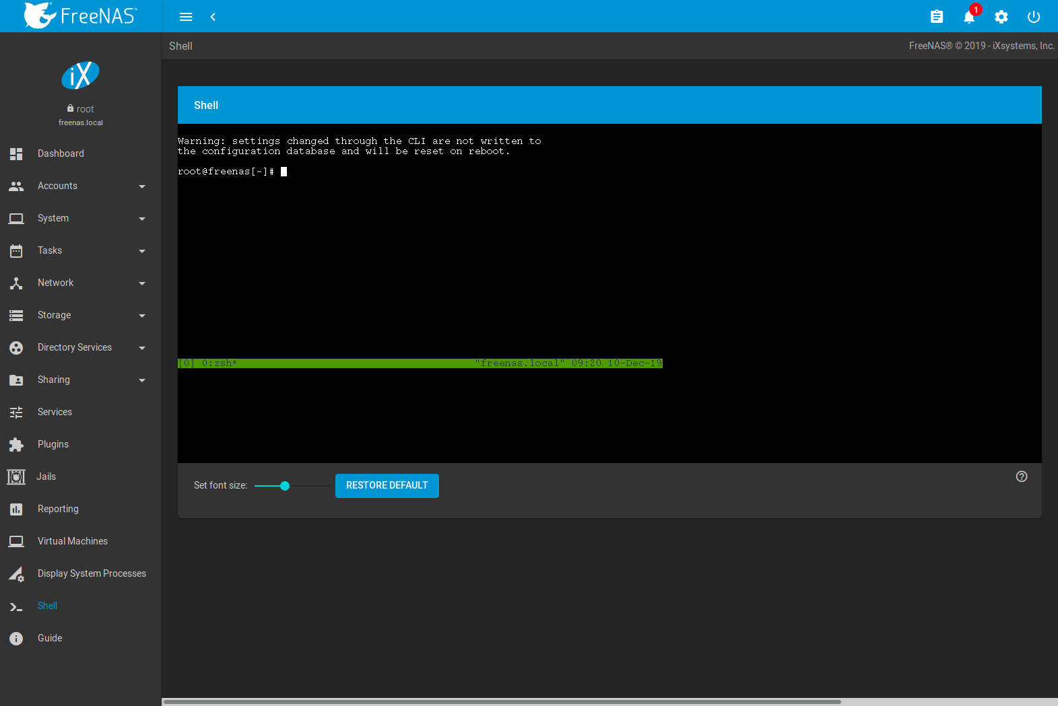
Task: Click the Shell prompt icon
Action: tap(16, 607)
